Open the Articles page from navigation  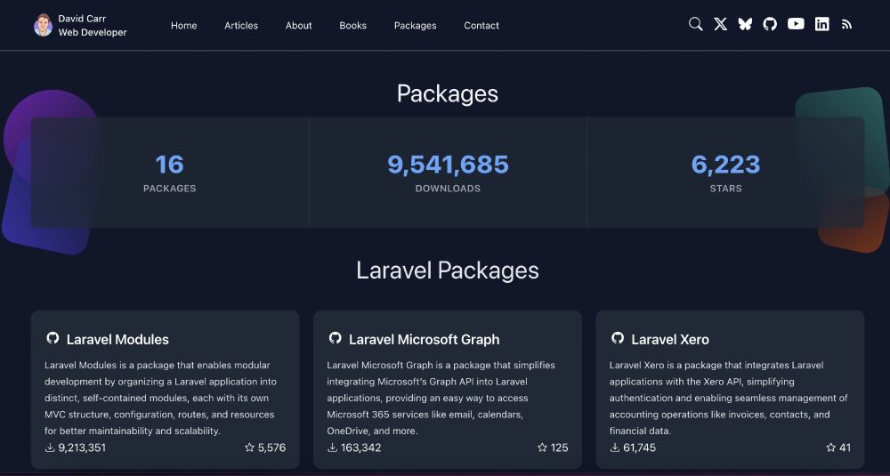pos(241,26)
